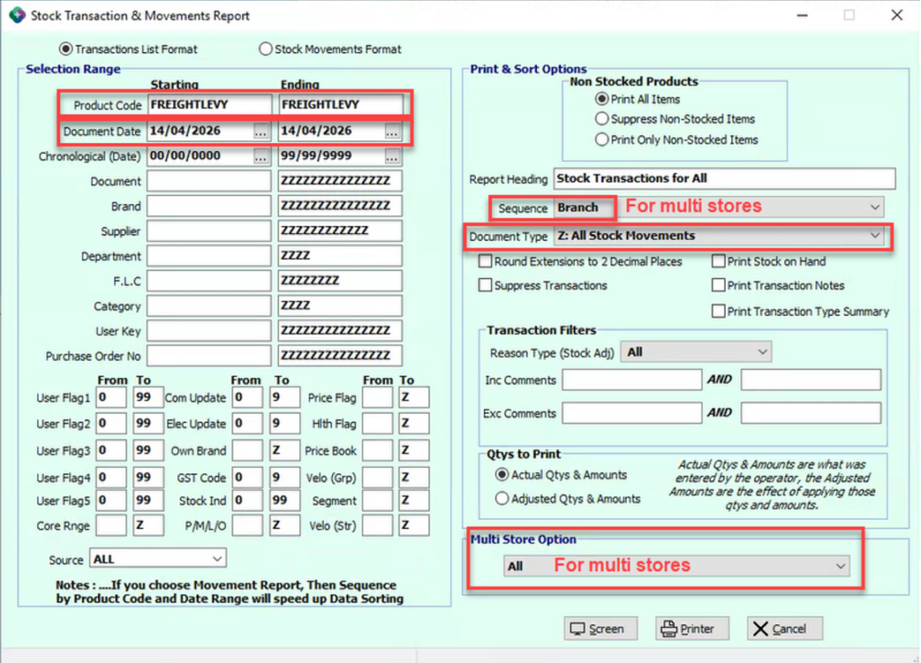Open date picker for ending Document Date
Viewport: 921px width, 663px height.
pyautogui.click(x=392, y=131)
